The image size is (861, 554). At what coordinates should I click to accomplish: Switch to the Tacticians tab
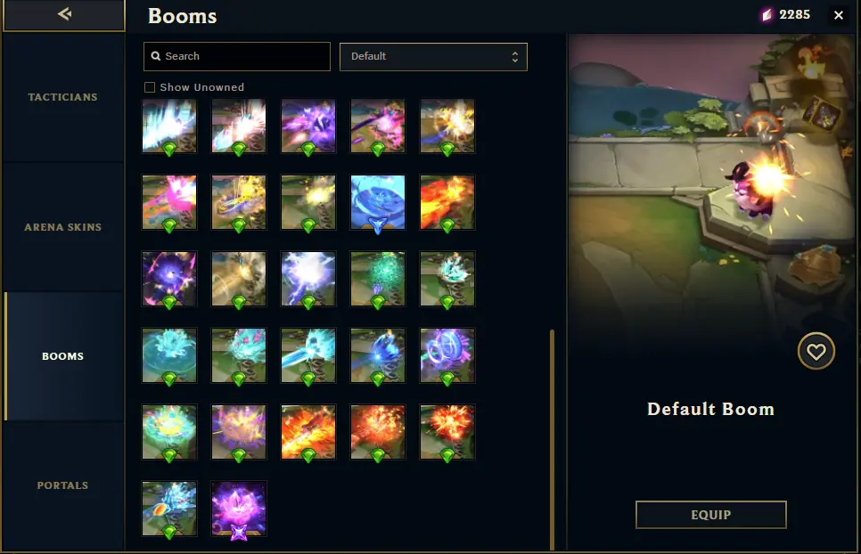(62, 97)
